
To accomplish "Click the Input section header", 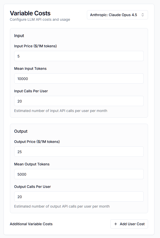I will [x=19, y=36].
